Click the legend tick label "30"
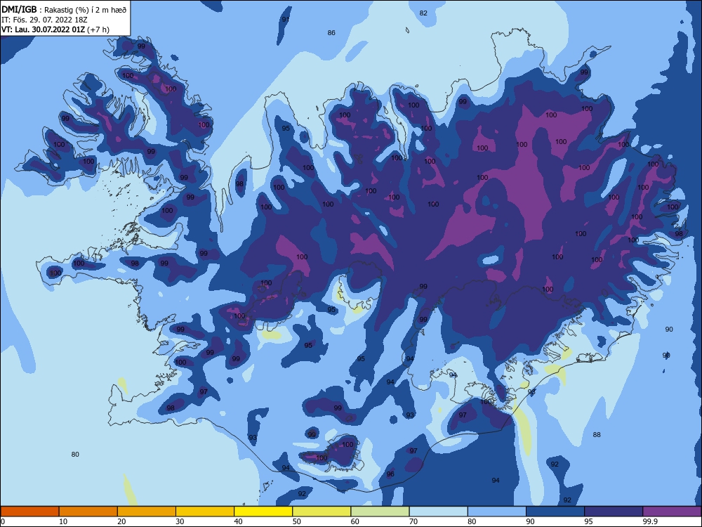Image resolution: width=702 pixels, height=527 pixels. 180,521
